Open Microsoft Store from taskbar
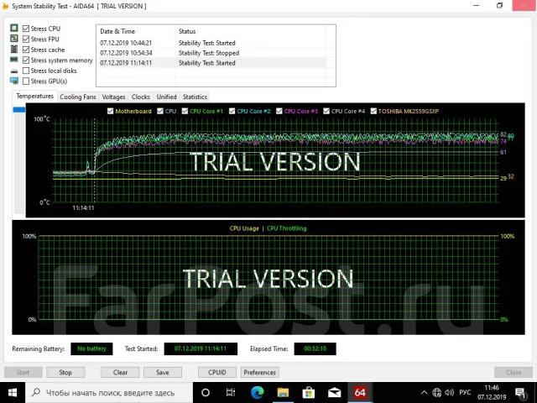The height and width of the screenshot is (403, 537). (309, 393)
